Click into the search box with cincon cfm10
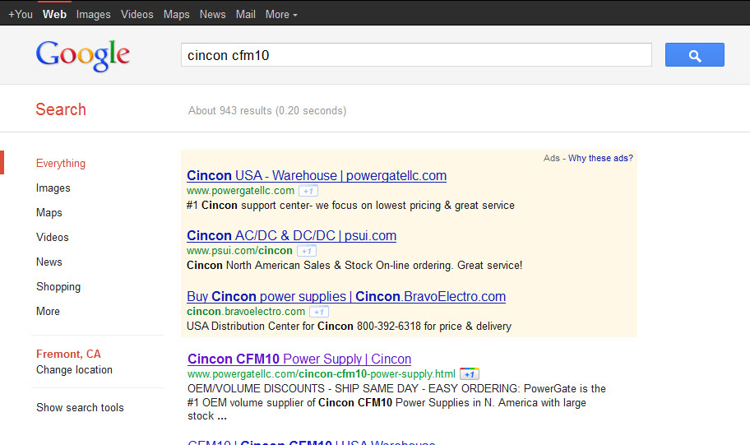750x445 pixels. coord(416,55)
